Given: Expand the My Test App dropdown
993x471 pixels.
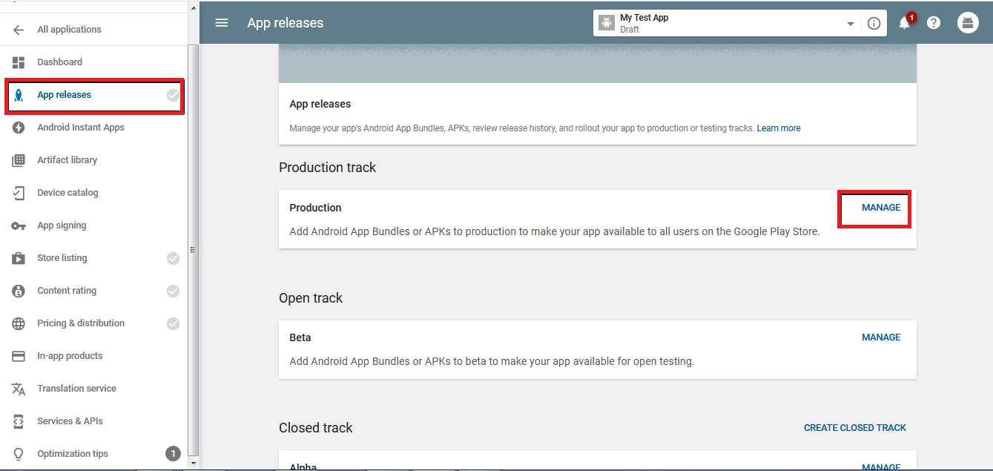Looking at the screenshot, I should (x=850, y=24).
